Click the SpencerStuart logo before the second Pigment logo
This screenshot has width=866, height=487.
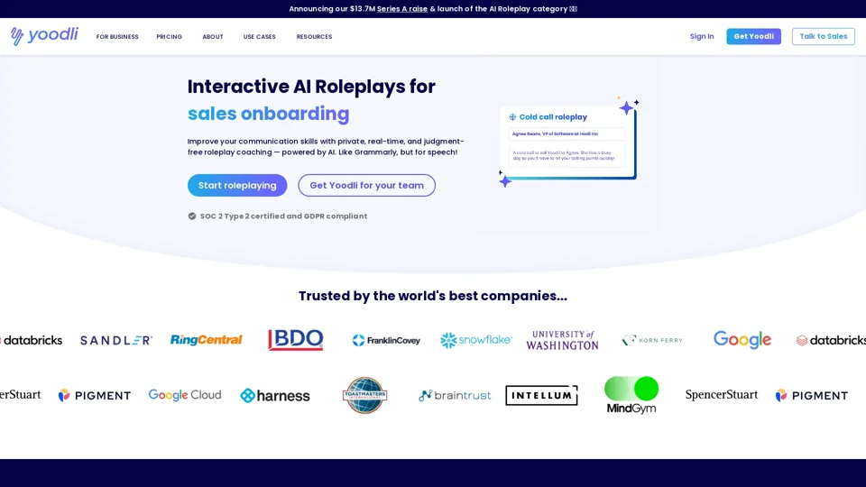tap(722, 395)
